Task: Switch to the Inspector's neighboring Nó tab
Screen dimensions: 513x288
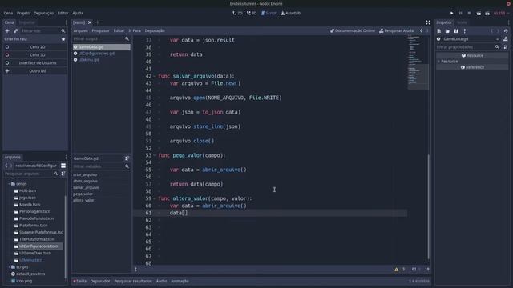Action: [462, 22]
